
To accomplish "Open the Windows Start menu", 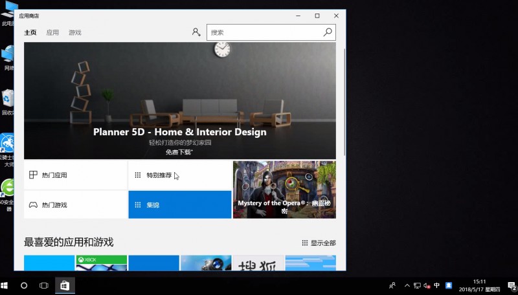I will [5, 286].
